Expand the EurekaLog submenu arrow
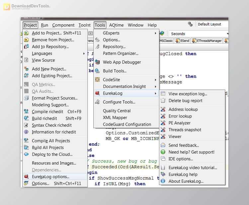Viewport: 249px width, 205px height. click(156, 93)
